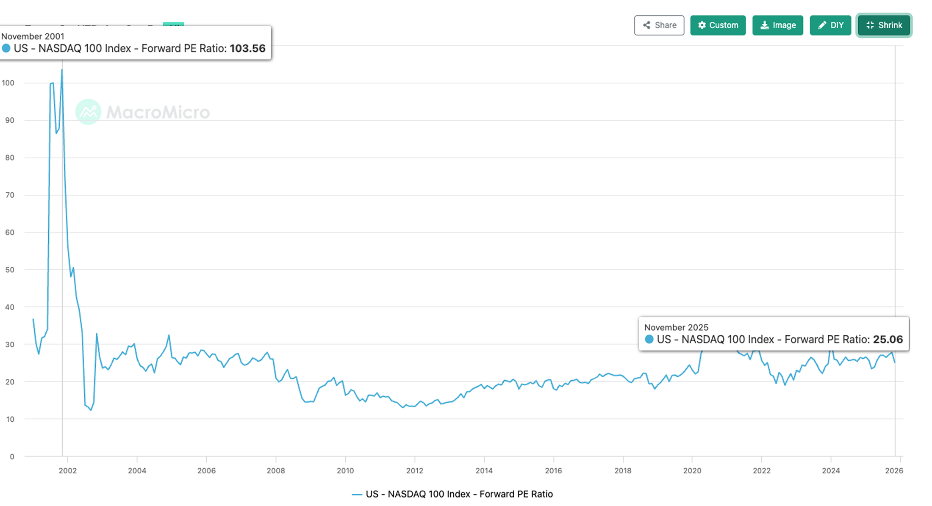
Task: Click the 2020 label on x-axis
Action: coord(692,470)
